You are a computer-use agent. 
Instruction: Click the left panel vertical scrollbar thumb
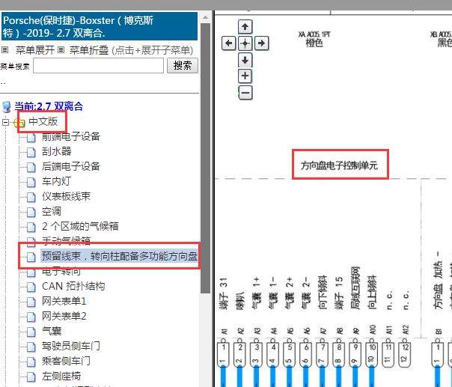pyautogui.click(x=205, y=158)
